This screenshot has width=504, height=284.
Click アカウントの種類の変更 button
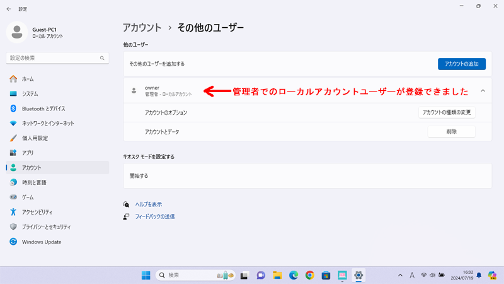pyautogui.click(x=447, y=112)
